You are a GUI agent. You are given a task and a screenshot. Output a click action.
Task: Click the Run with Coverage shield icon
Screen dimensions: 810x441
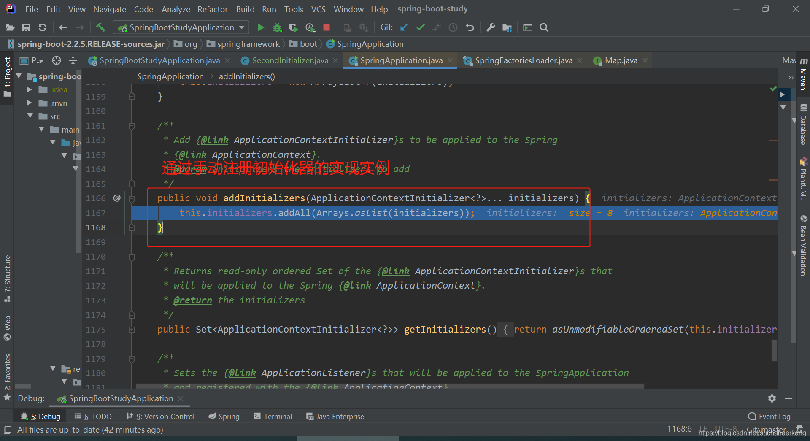click(294, 27)
